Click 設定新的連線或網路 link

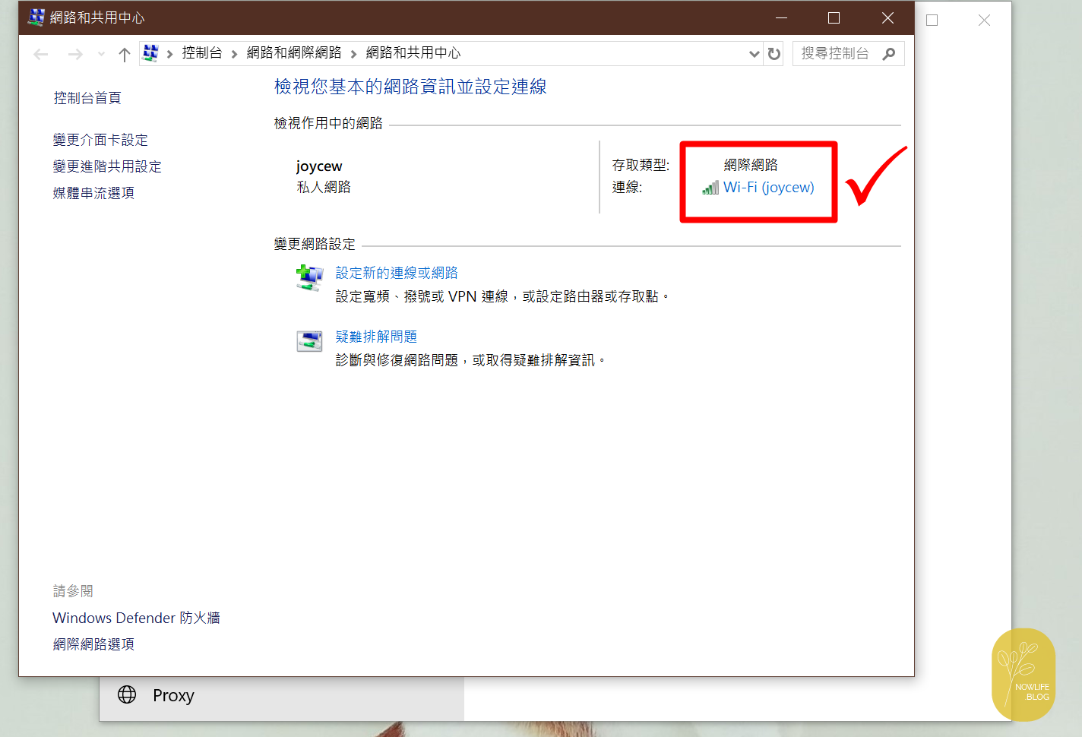(397, 273)
